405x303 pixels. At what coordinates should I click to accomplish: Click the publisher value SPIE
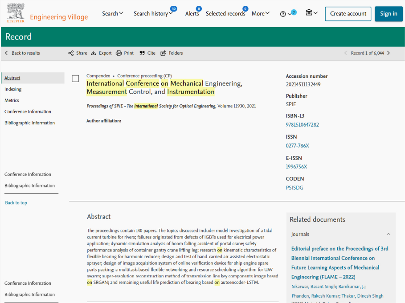coord(291,104)
